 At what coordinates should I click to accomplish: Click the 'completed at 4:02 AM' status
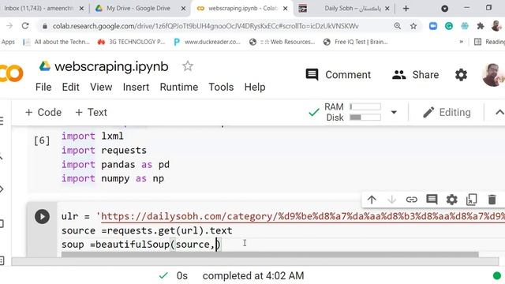(253, 276)
